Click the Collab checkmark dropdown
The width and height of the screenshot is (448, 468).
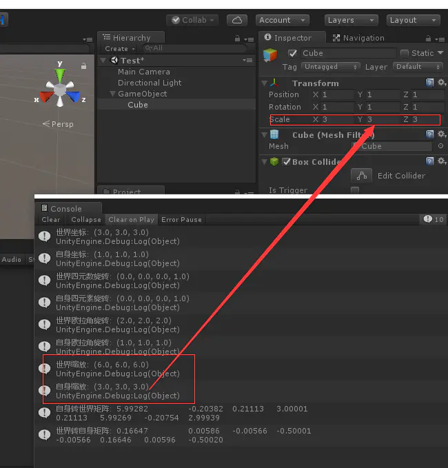[x=192, y=20]
